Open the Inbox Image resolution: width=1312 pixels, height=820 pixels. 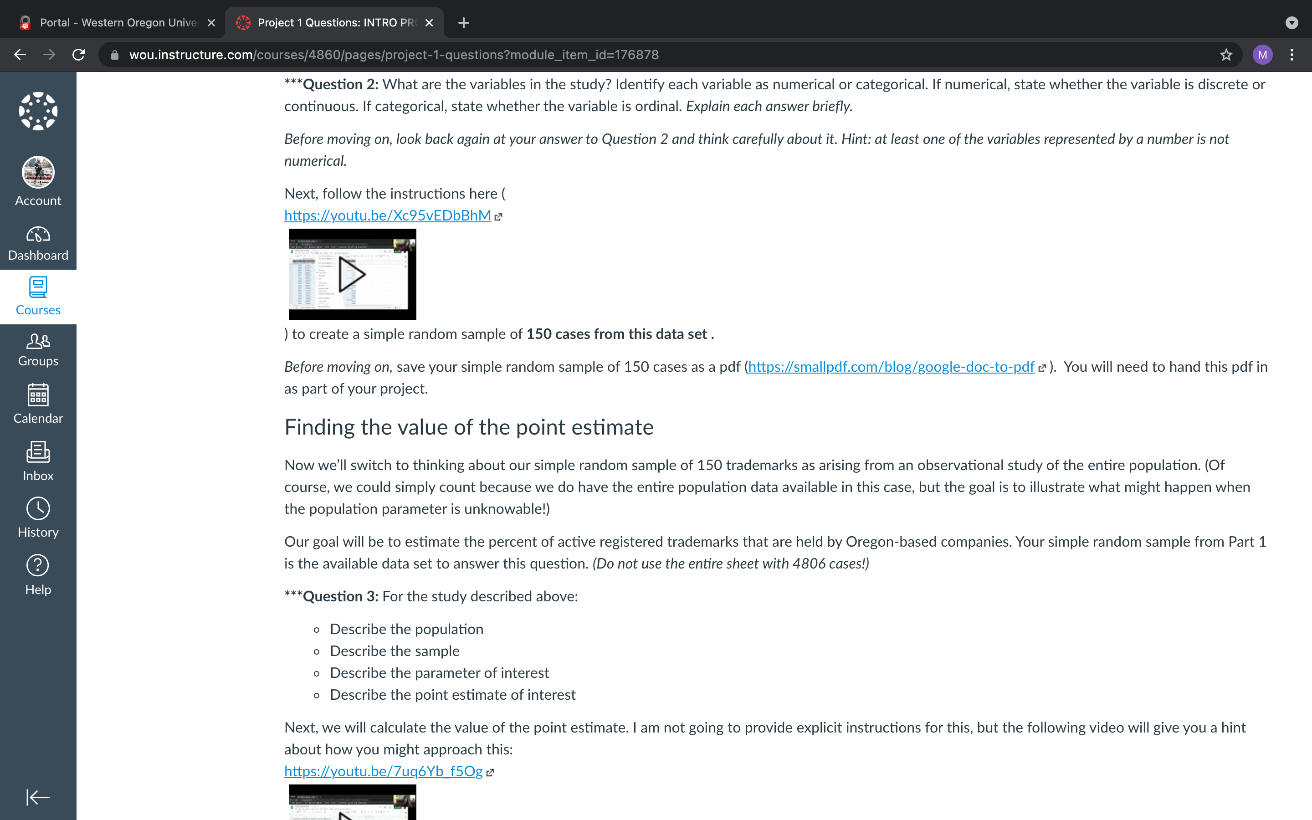38,461
